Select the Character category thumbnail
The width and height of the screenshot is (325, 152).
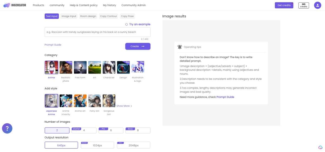coord(109,67)
